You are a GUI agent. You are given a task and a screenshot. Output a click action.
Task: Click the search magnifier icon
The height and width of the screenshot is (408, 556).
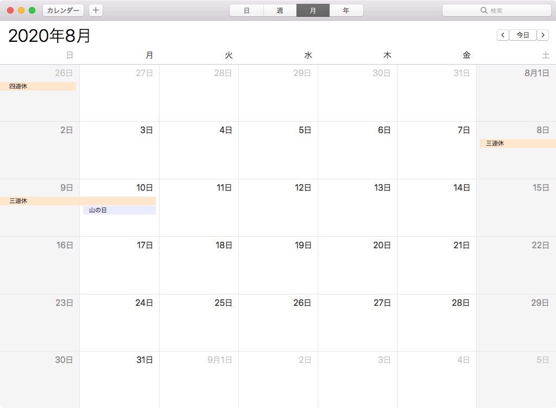pos(484,10)
